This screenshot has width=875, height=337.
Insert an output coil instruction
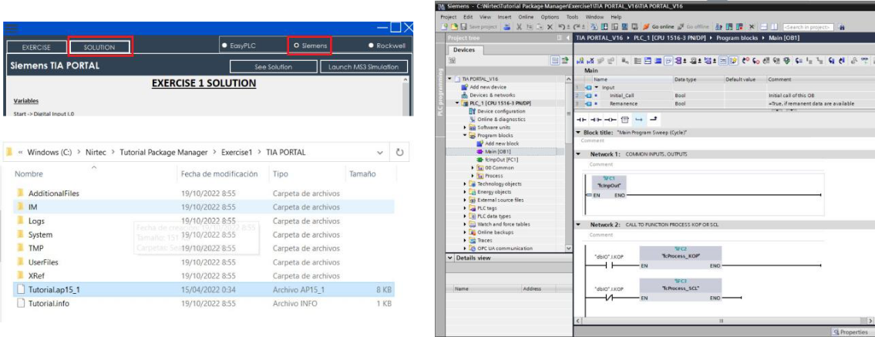[x=611, y=120]
